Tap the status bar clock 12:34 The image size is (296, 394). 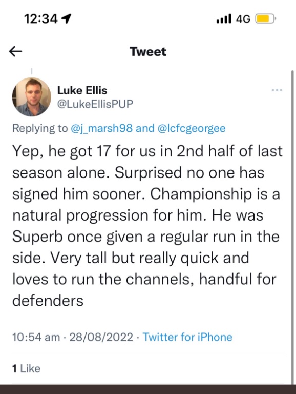coord(41,19)
